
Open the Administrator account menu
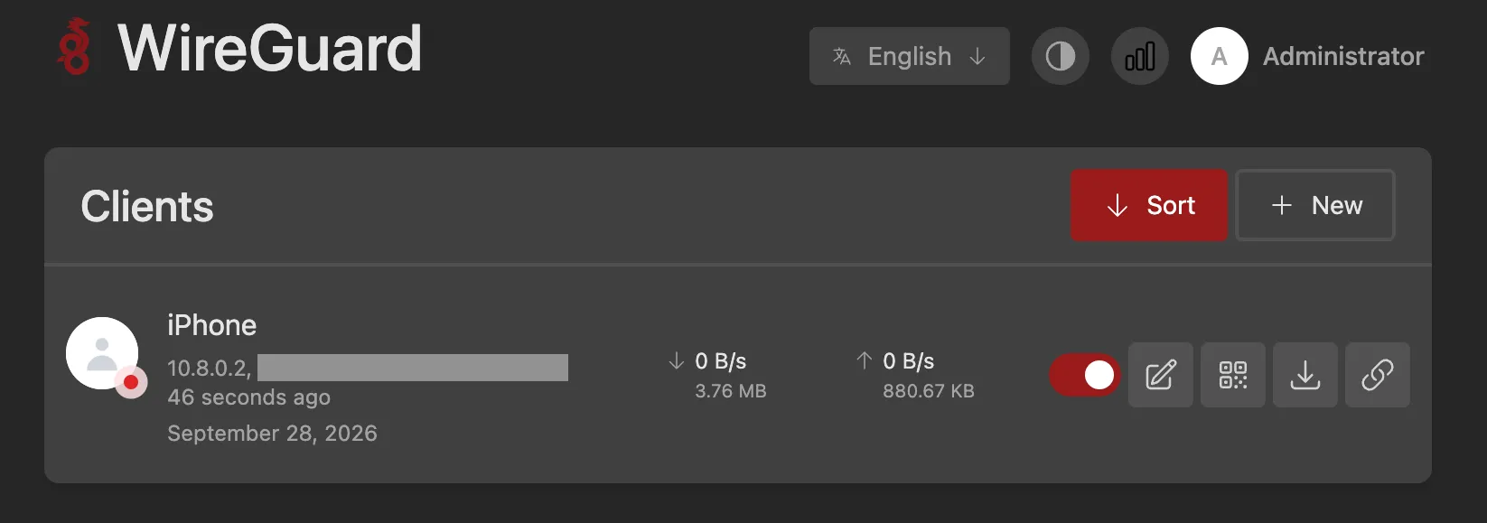[1342, 56]
